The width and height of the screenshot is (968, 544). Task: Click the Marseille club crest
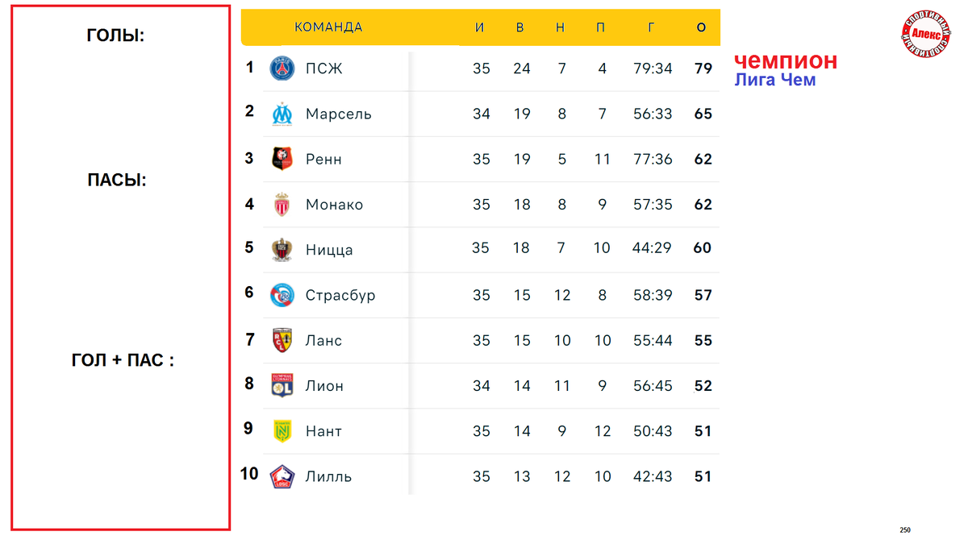[282, 114]
